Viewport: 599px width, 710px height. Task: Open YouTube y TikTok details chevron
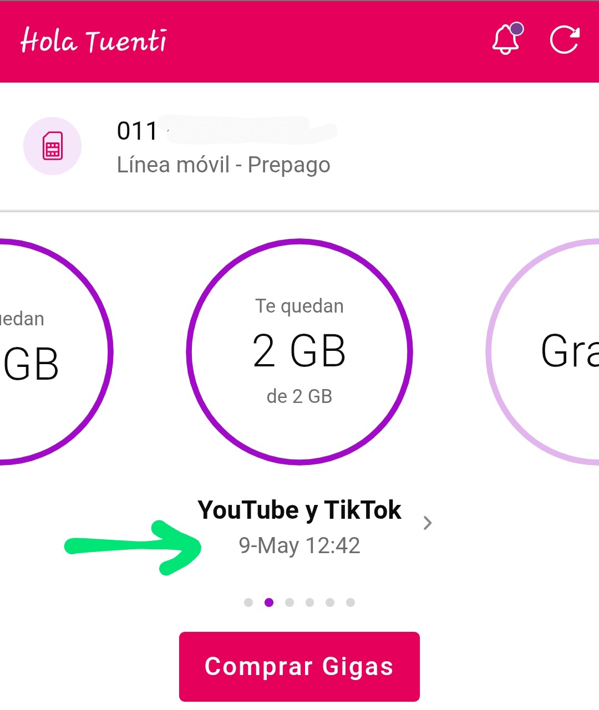[427, 523]
